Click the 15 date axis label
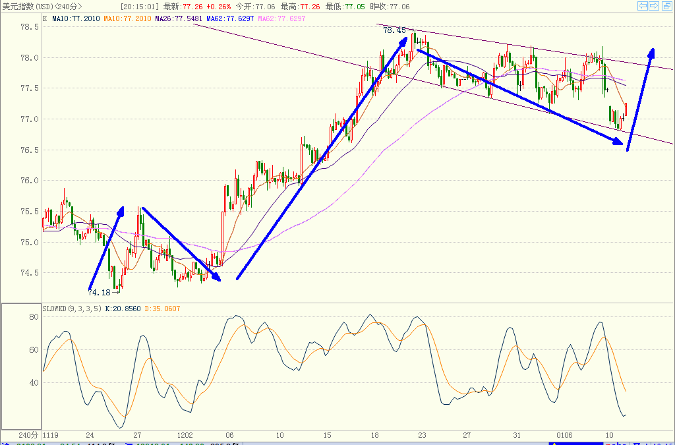 [327, 435]
